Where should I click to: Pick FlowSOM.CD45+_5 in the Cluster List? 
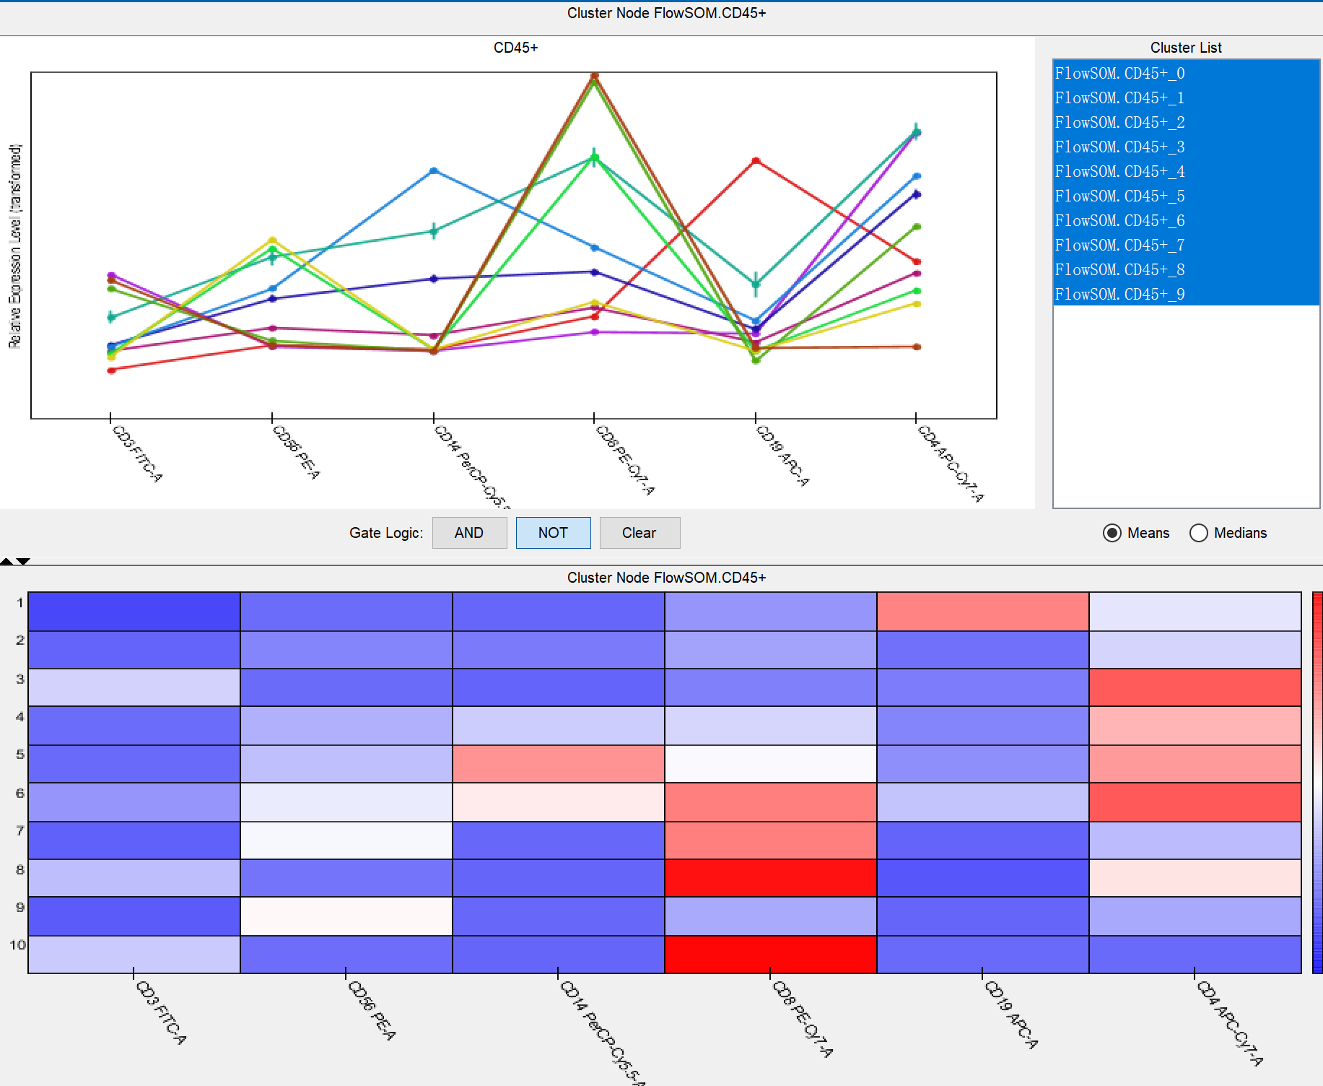tap(1119, 196)
